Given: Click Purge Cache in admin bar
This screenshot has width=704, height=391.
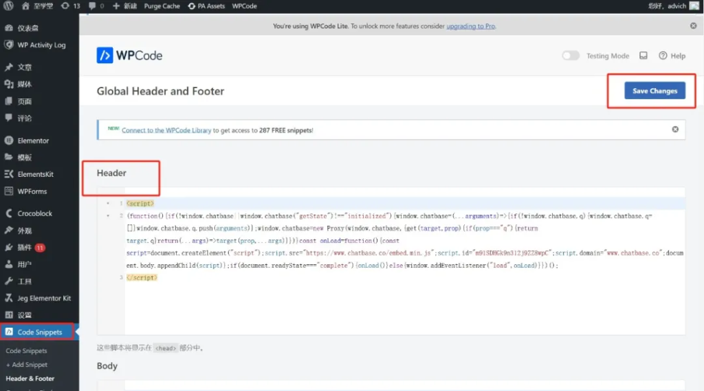Looking at the screenshot, I should pyautogui.click(x=162, y=6).
